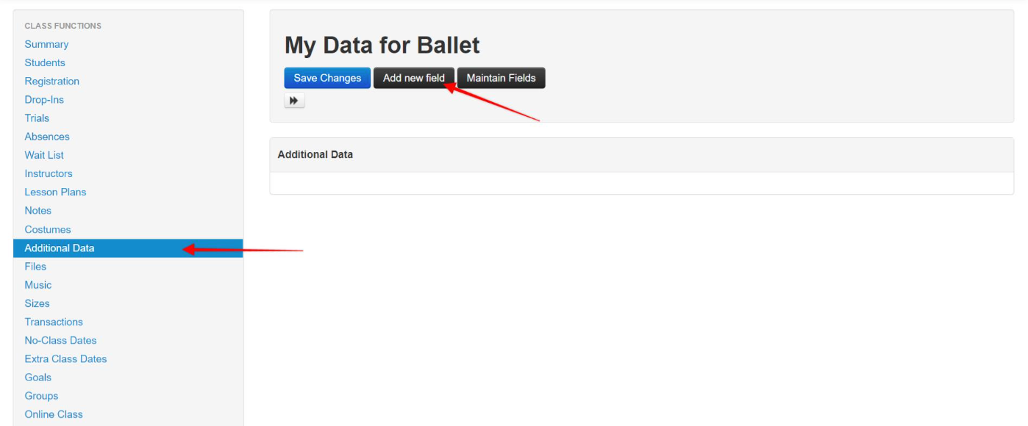The width and height of the screenshot is (1028, 426).
Task: Open Lesson Plans
Action: pyautogui.click(x=55, y=192)
